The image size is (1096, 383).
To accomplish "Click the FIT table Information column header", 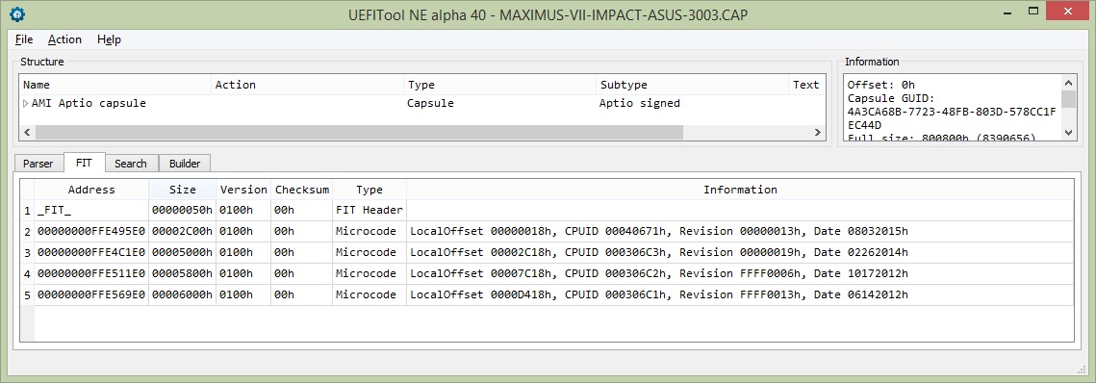I will [740, 190].
